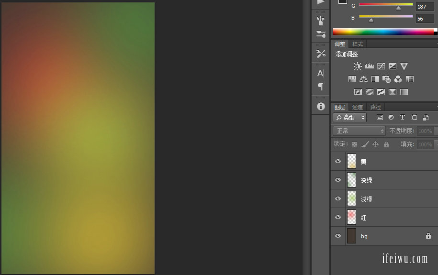Switch to the 样式 tab

tap(358, 44)
